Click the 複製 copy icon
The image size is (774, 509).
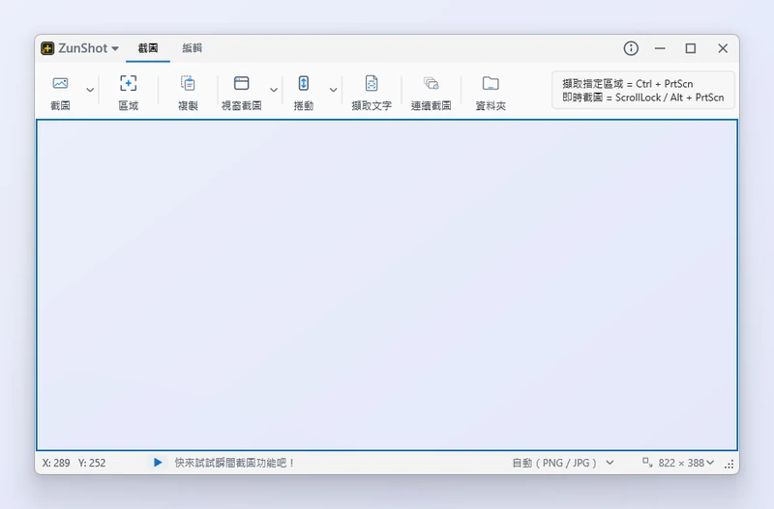click(188, 84)
